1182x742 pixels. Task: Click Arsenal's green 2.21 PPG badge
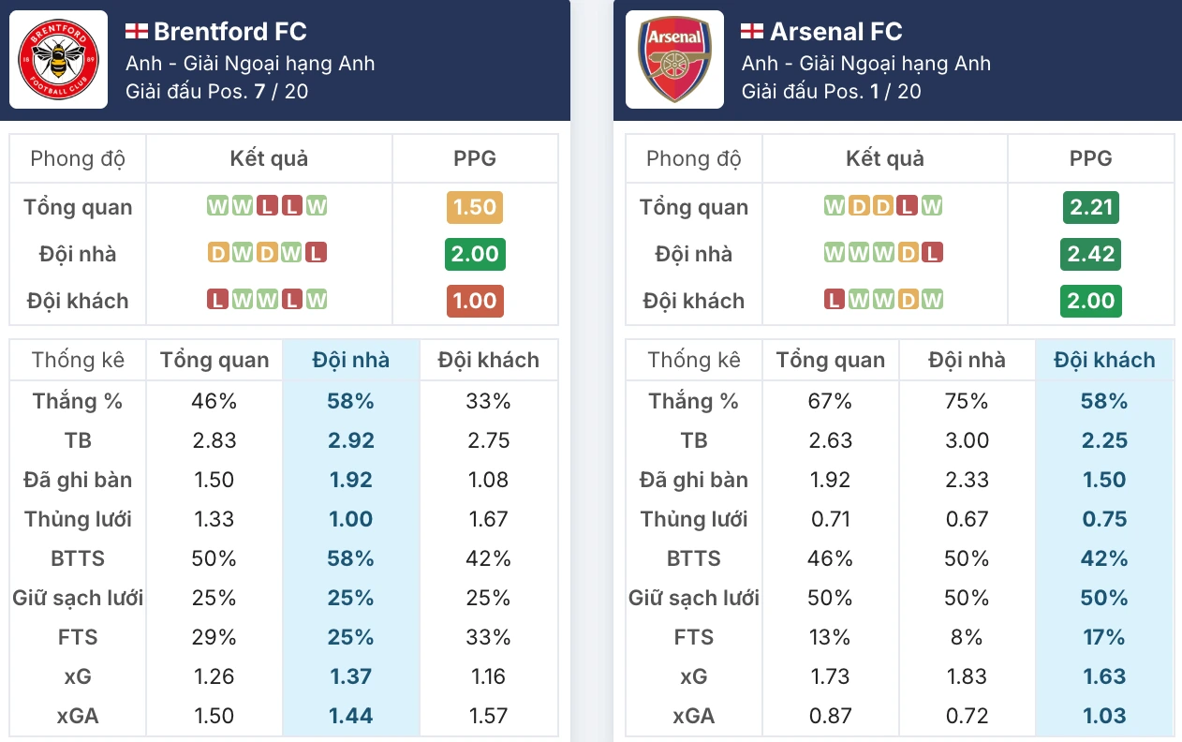click(1091, 207)
